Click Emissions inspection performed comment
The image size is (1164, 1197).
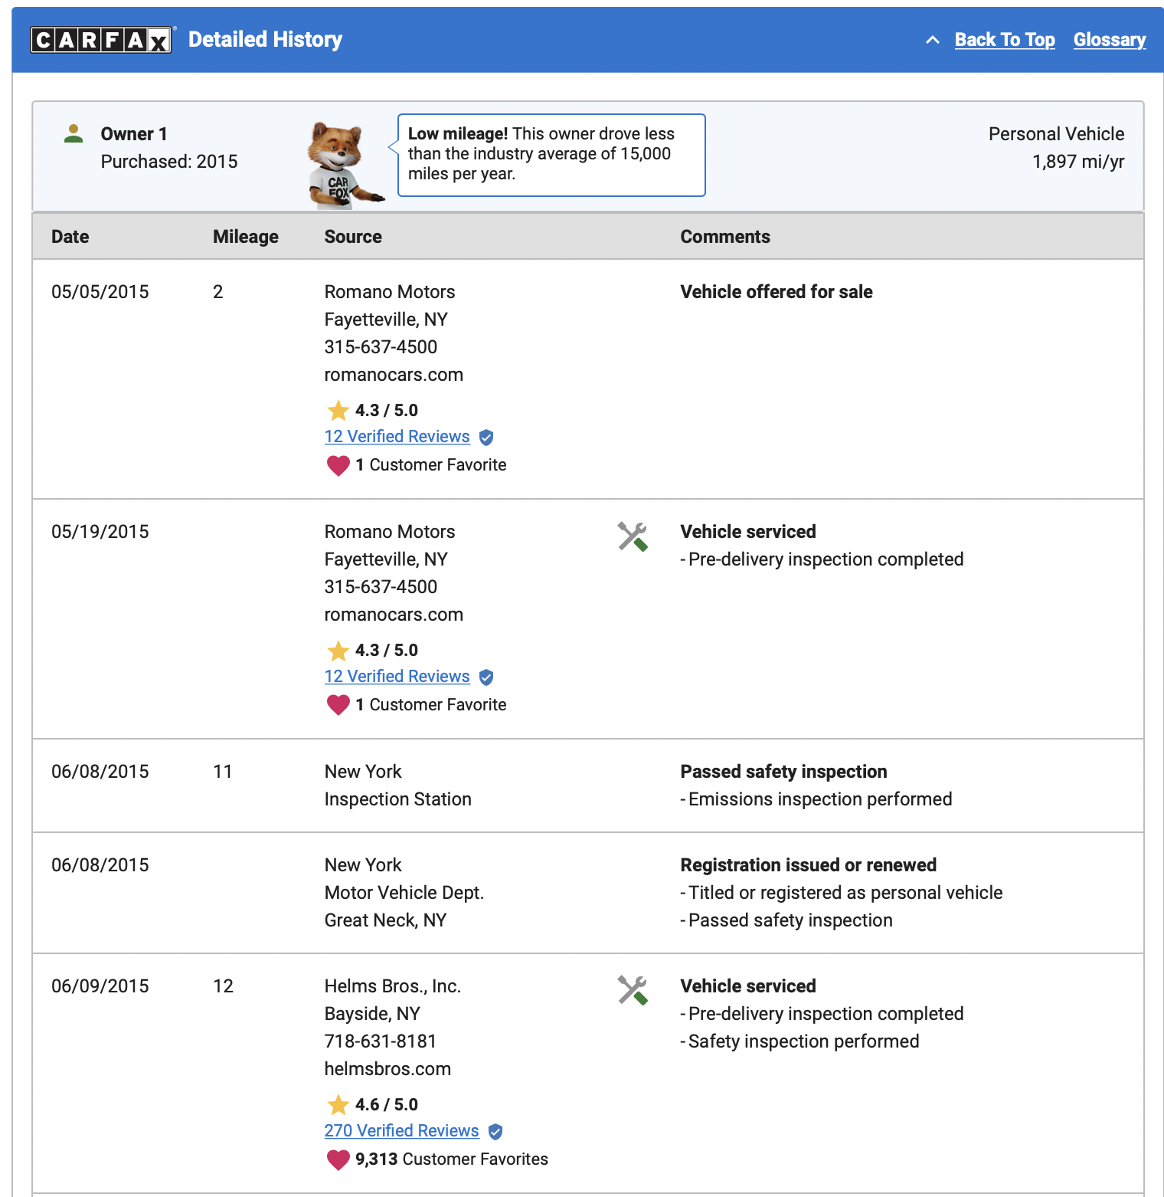820,799
